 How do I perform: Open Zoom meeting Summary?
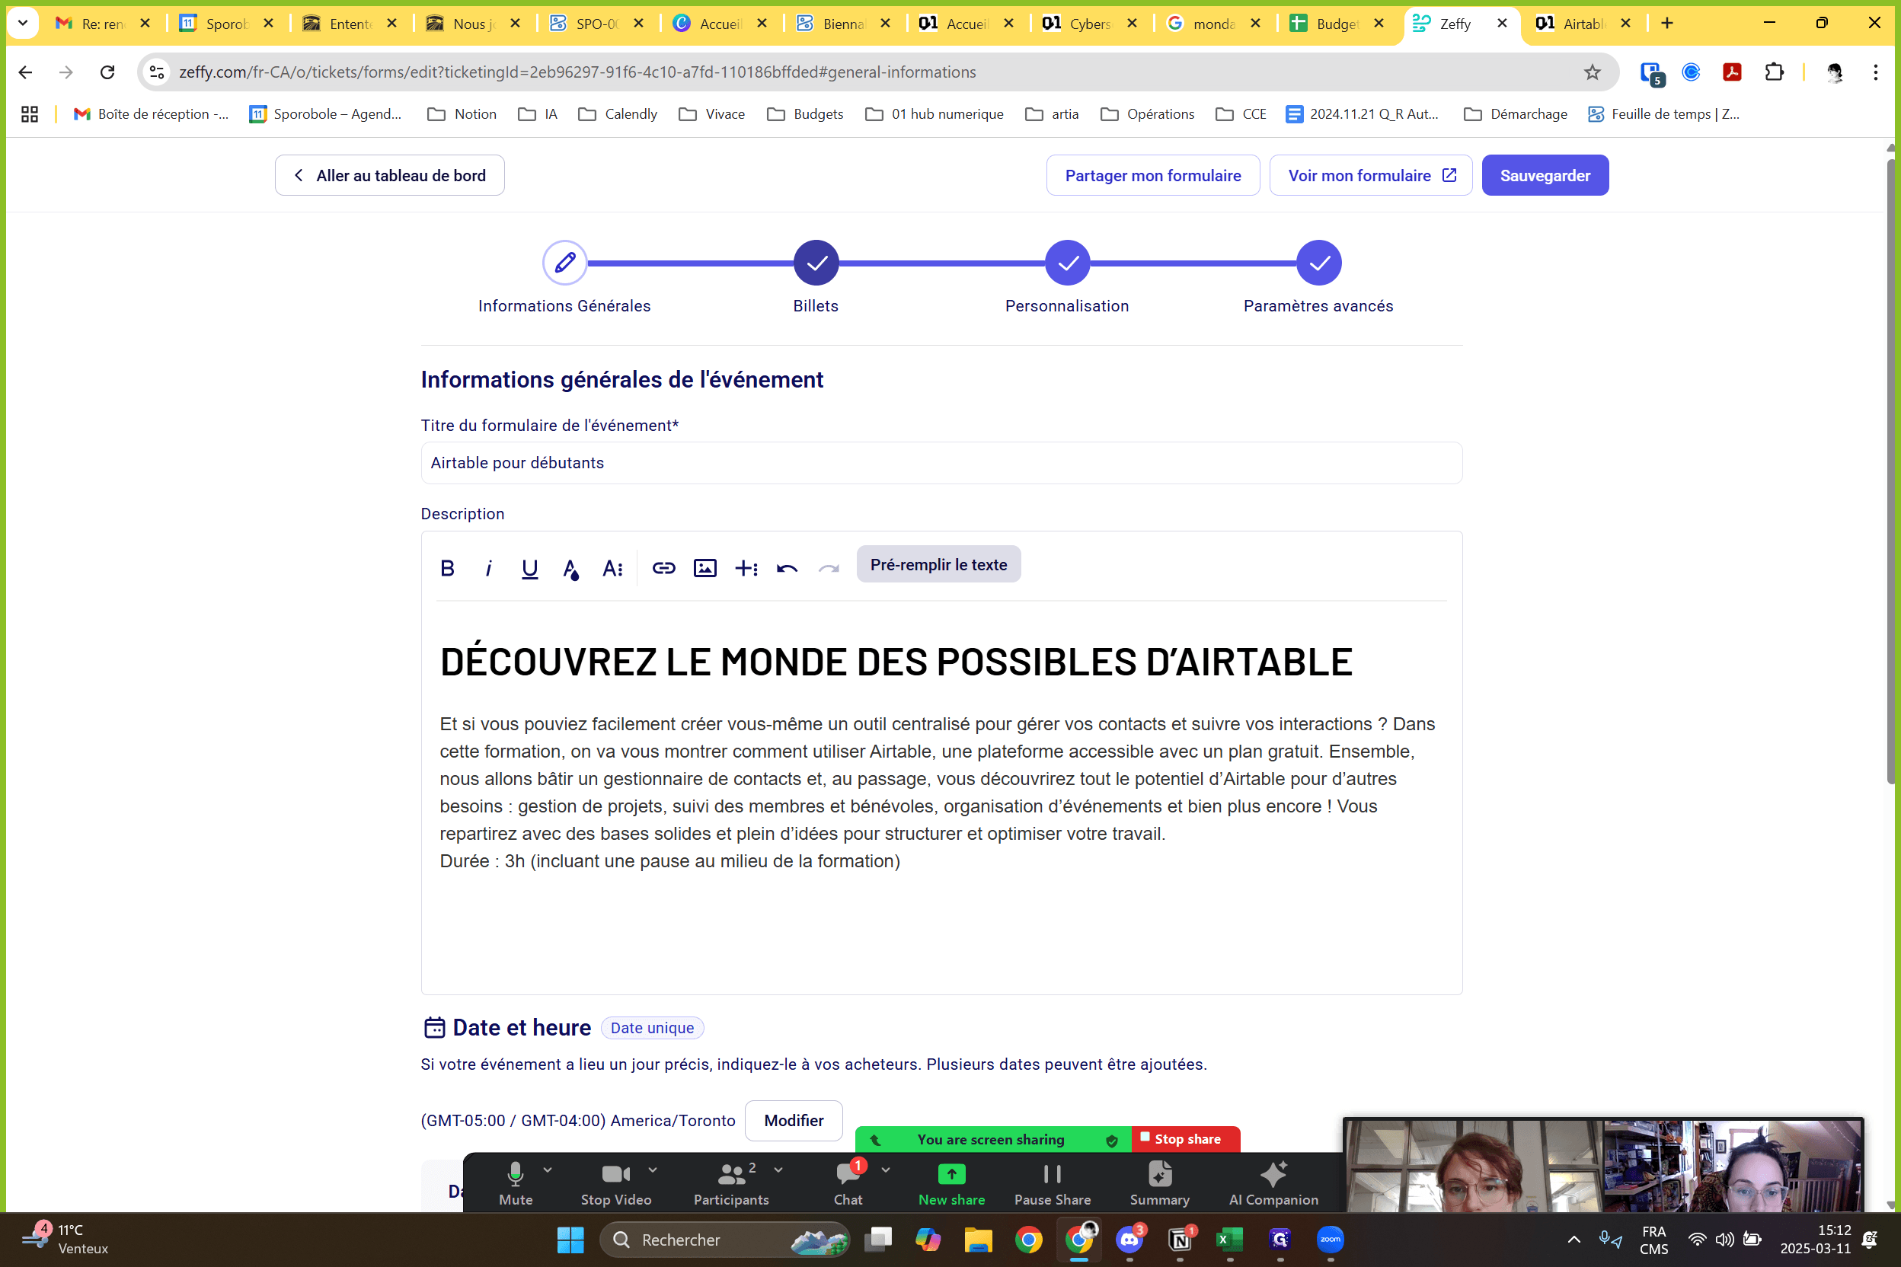click(1159, 1184)
